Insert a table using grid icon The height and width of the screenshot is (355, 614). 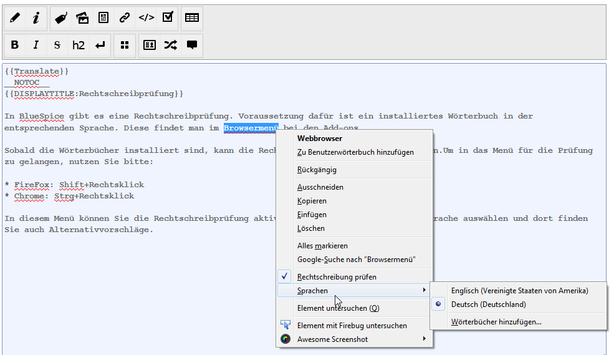coord(192,18)
